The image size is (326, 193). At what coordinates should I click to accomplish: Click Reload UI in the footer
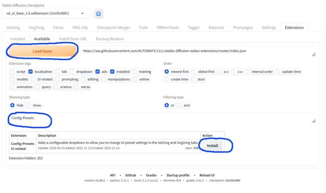tap(207, 175)
